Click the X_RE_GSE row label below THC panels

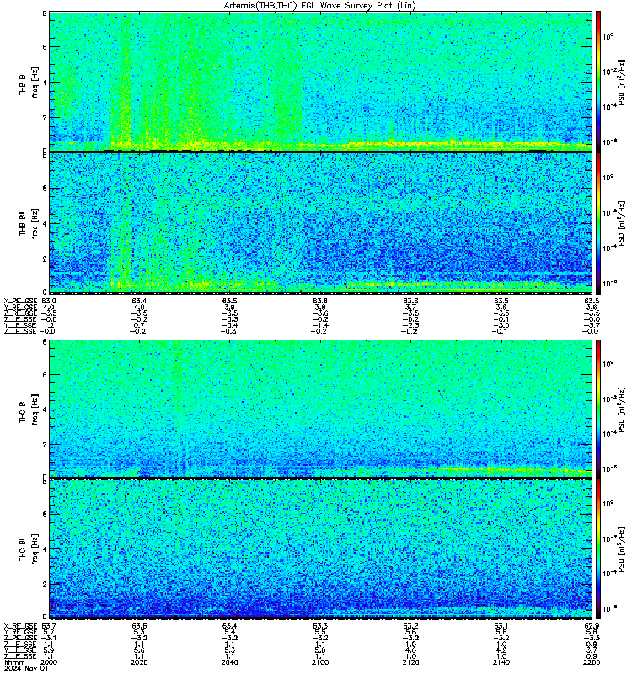20,626
